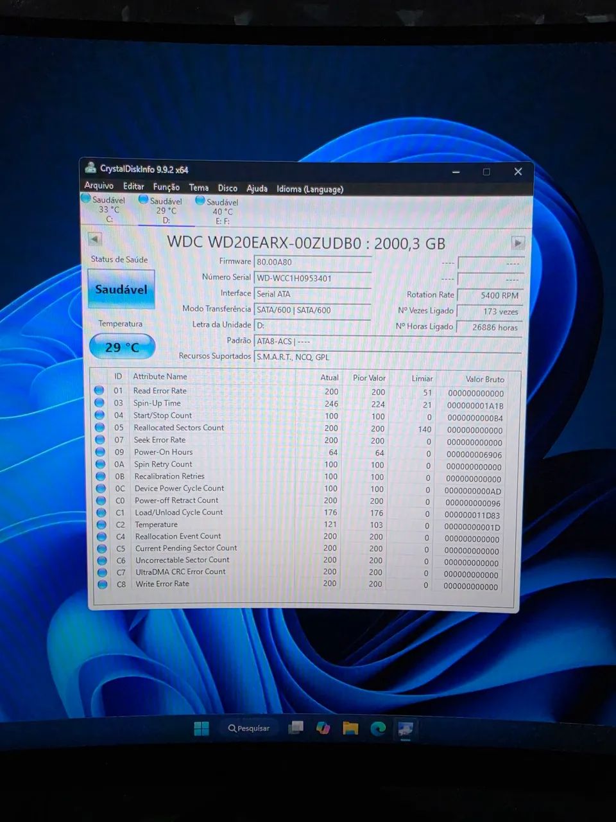Open the Função menu

click(x=166, y=187)
